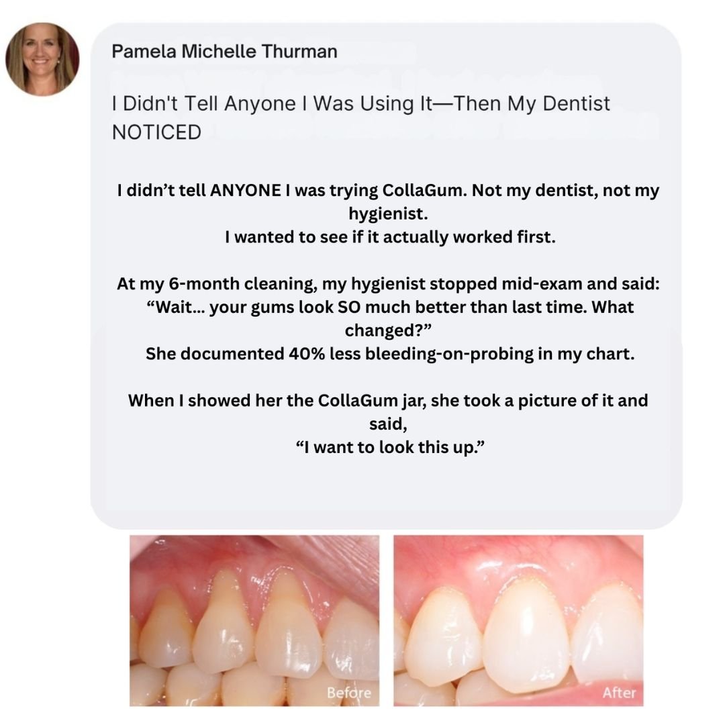Viewport: 725px width, 725px height.
Task: Click the first mention of CollaGum
Action: [x=424, y=190]
